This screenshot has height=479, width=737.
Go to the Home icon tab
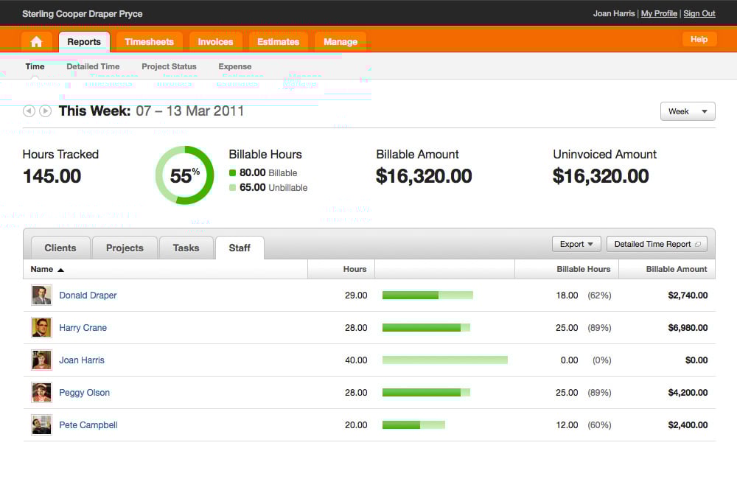(36, 42)
